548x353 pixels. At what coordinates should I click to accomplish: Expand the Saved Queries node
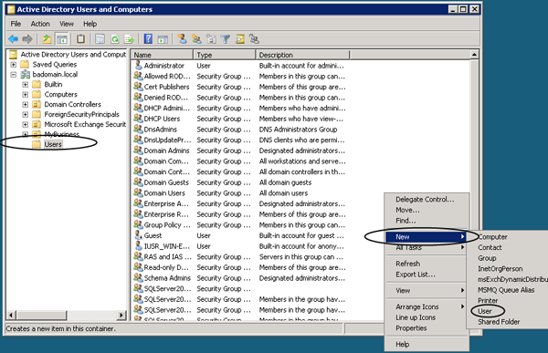click(x=14, y=65)
